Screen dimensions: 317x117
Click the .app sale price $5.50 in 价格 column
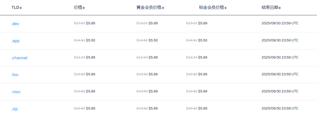pos(90,40)
